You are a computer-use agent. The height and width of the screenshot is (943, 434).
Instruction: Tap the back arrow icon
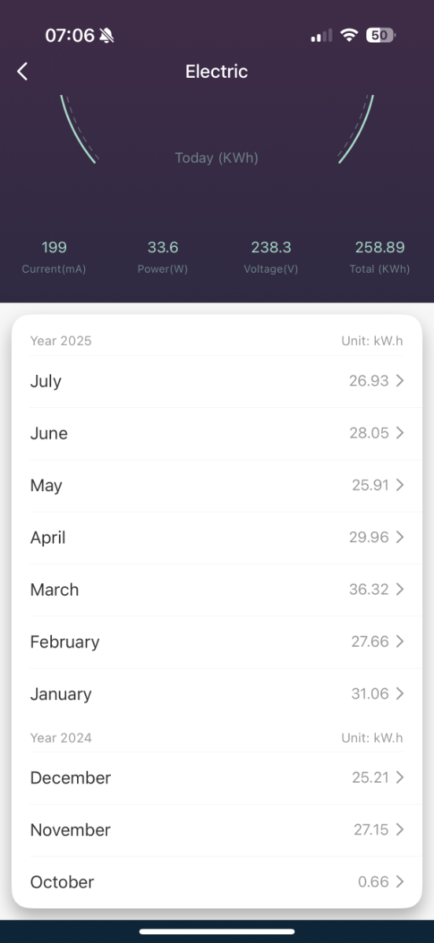point(22,72)
